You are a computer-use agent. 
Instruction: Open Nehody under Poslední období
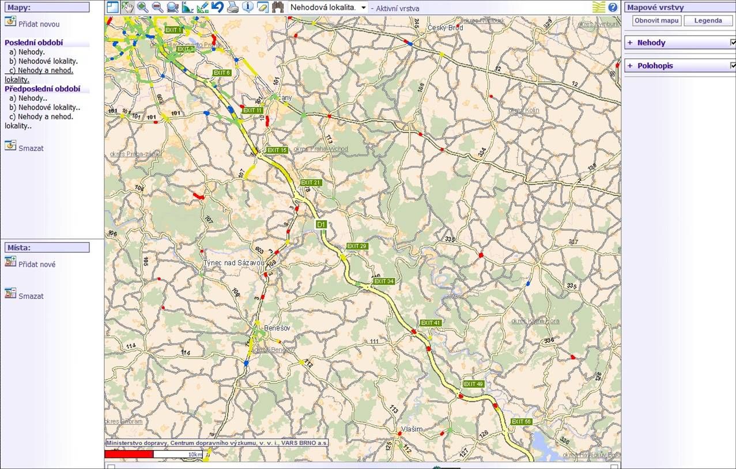27,52
